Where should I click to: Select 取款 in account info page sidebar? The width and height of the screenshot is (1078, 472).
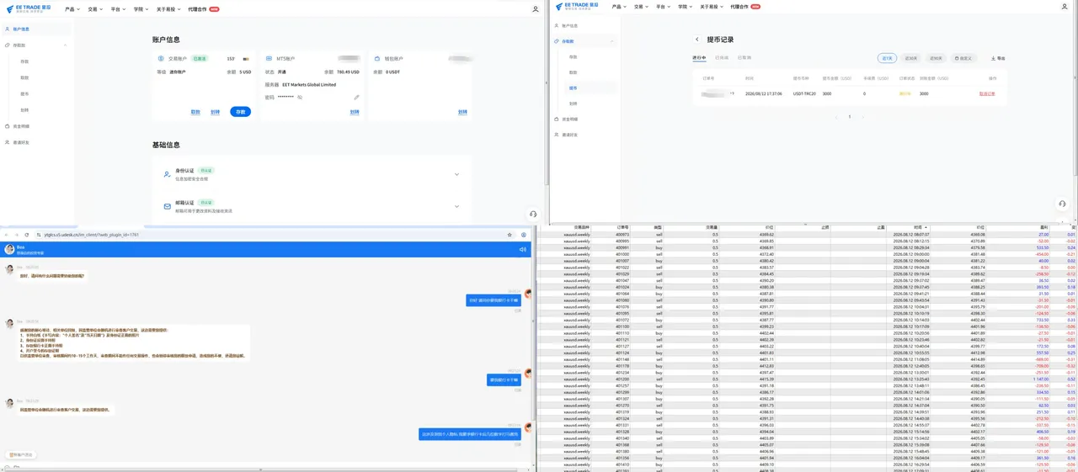point(24,77)
